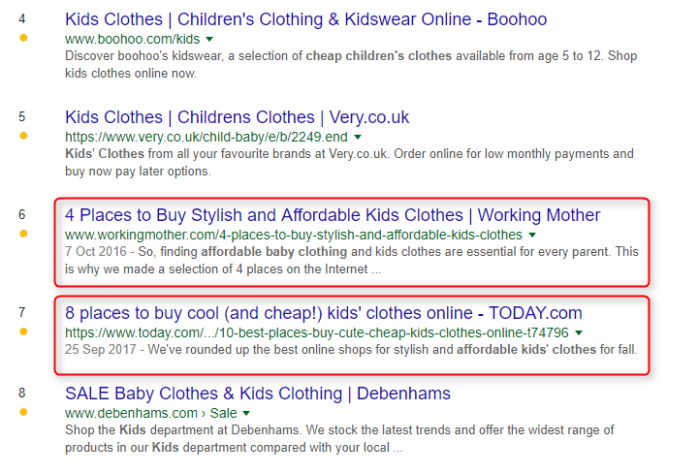The width and height of the screenshot is (699, 474).
Task: Expand the dropdown arrow beside www.boohoo.com/kids
Action: coord(210,39)
